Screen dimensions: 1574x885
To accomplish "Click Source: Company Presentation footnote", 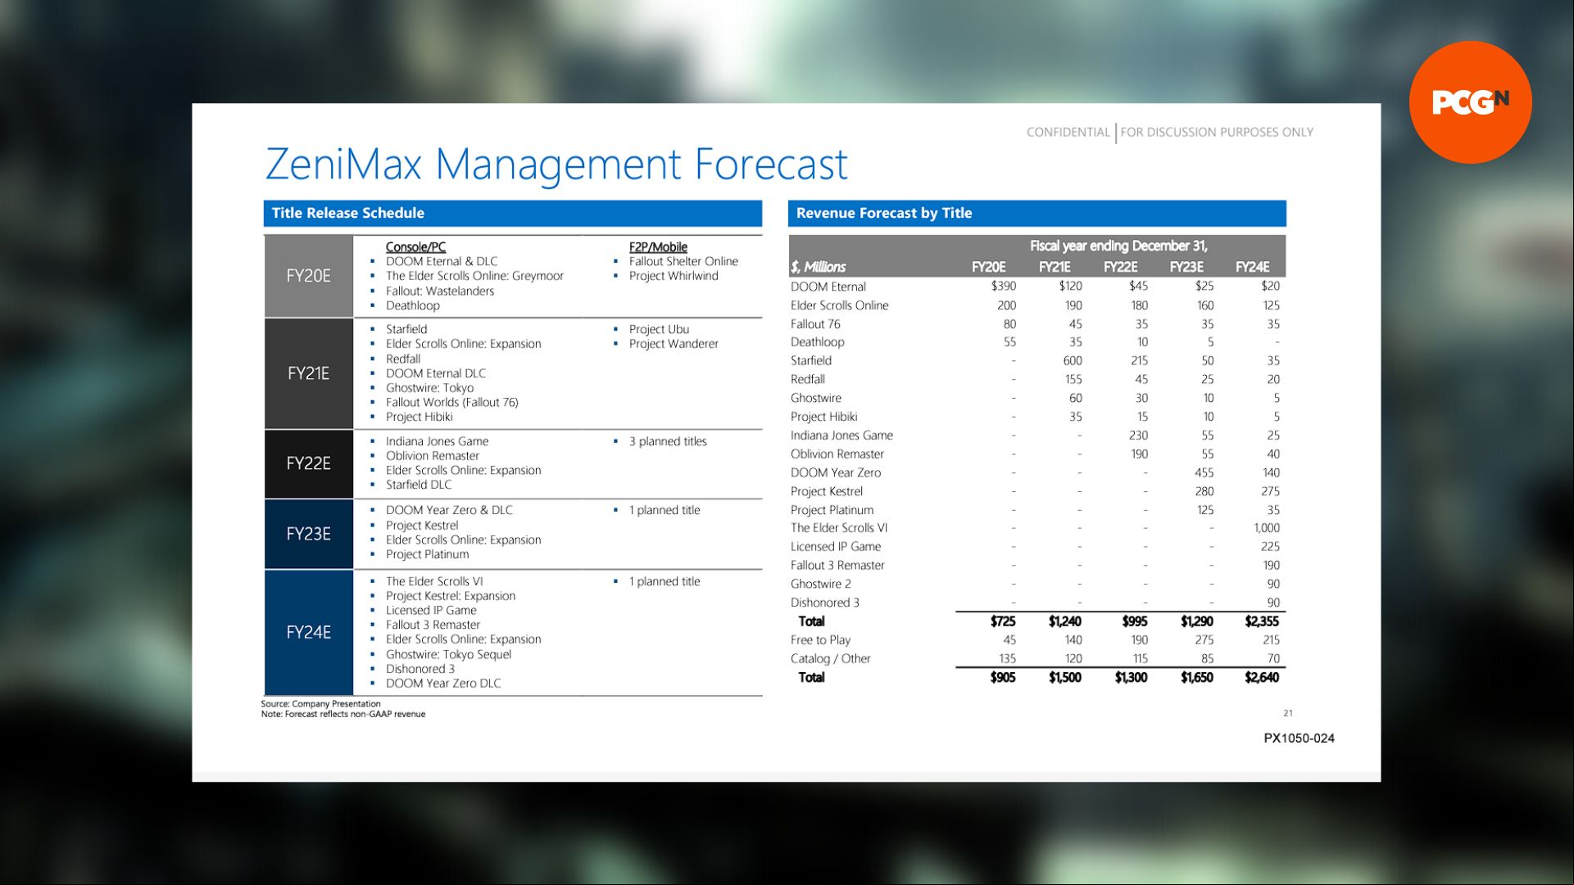I will [x=321, y=703].
